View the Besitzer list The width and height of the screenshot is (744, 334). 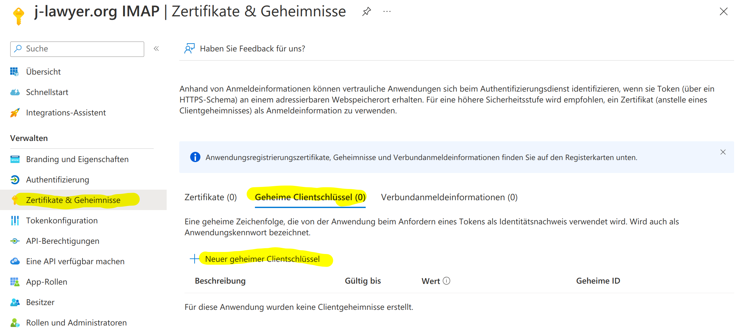(40, 302)
